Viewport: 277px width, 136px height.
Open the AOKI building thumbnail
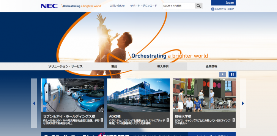pyautogui.click(x=138, y=95)
